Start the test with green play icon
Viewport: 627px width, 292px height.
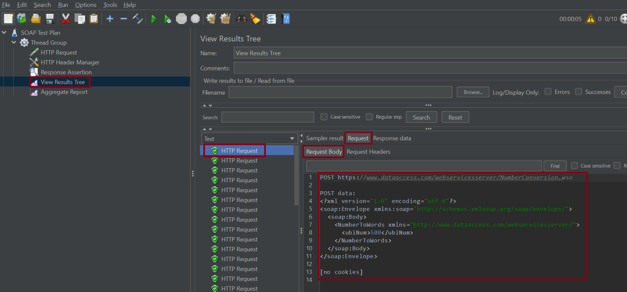coord(153,19)
